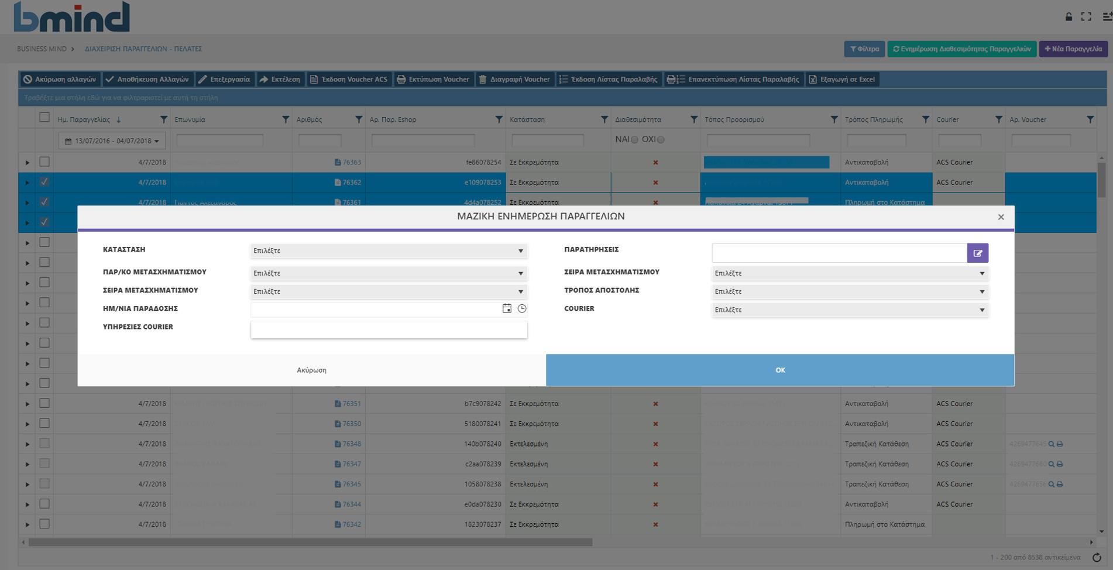Click Ενημέρωση Διαθεσιμότητας Παραγγελιών button

tap(961, 49)
